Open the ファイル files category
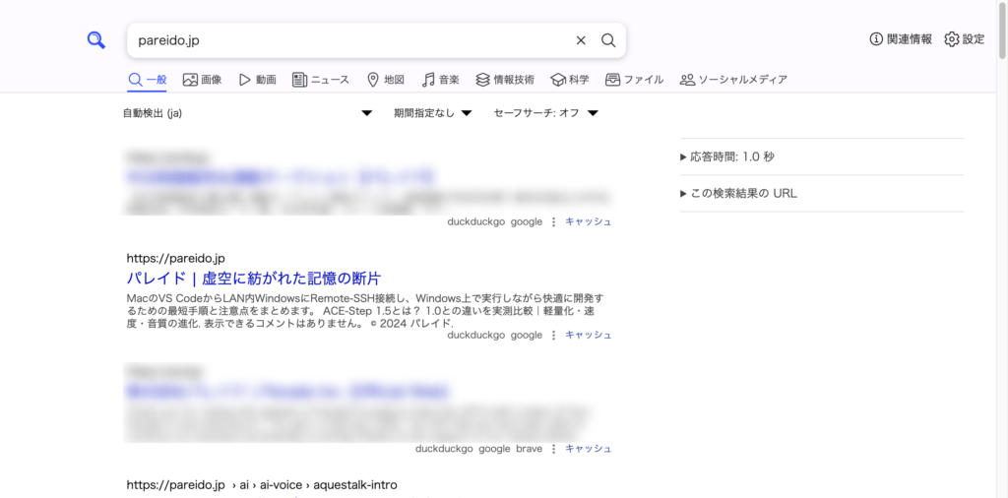This screenshot has height=498, width=1008. tap(635, 80)
